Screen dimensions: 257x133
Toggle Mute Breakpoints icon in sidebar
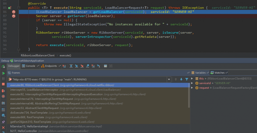point(3,96)
